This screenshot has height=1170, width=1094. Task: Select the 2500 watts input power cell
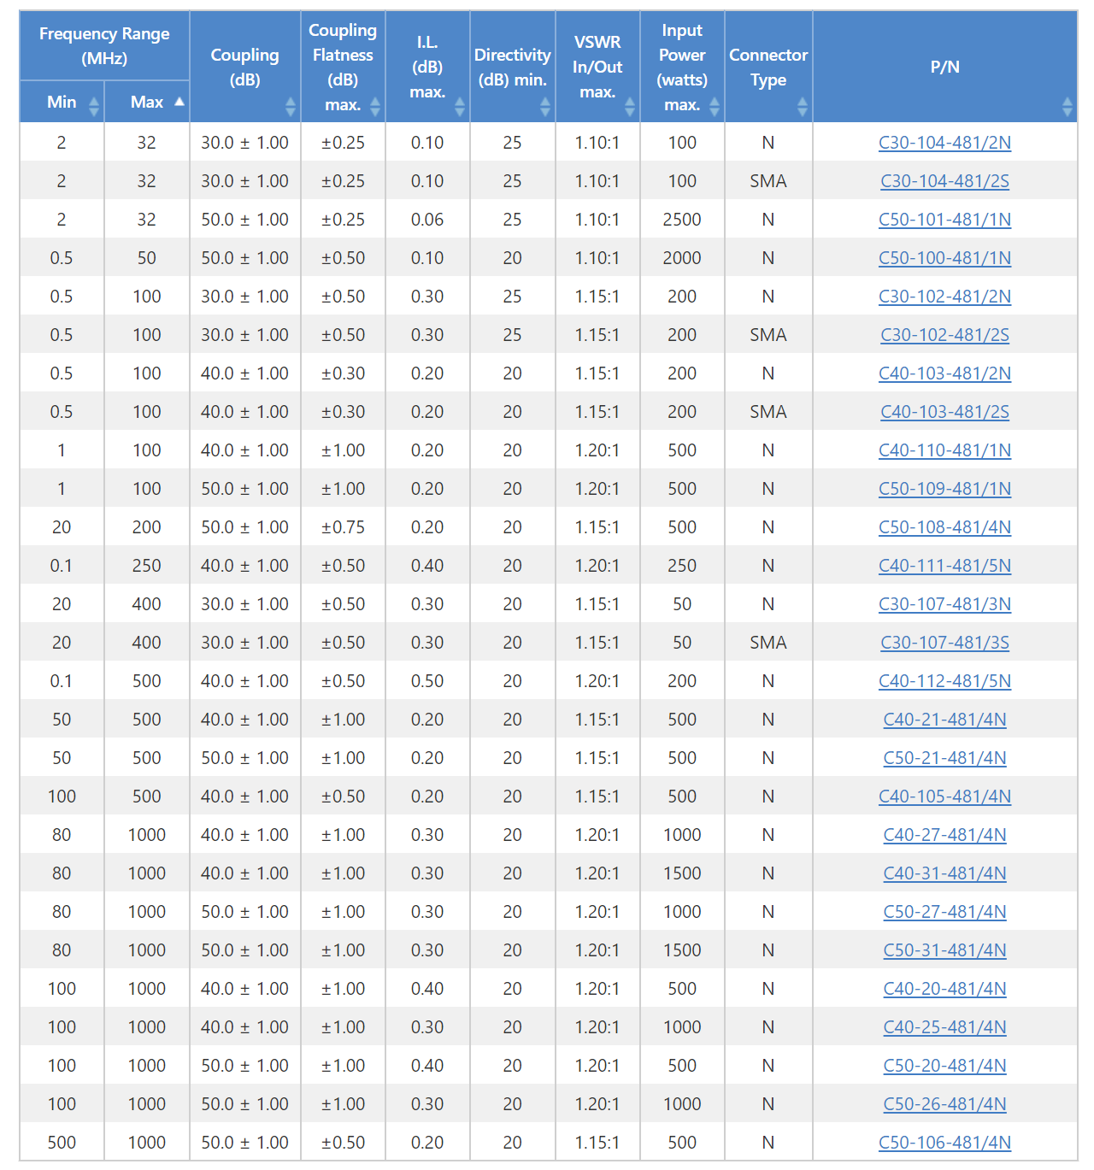682,220
